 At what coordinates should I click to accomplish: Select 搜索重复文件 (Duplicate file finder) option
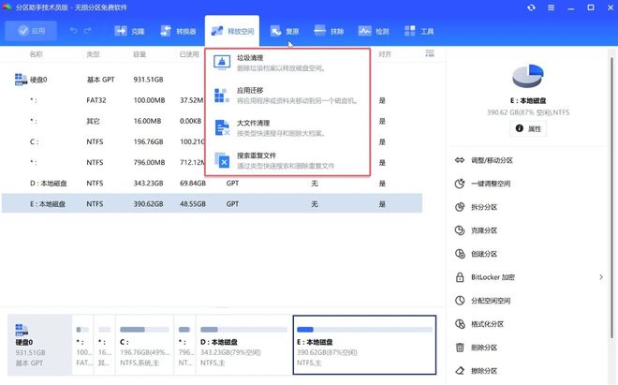pos(287,160)
